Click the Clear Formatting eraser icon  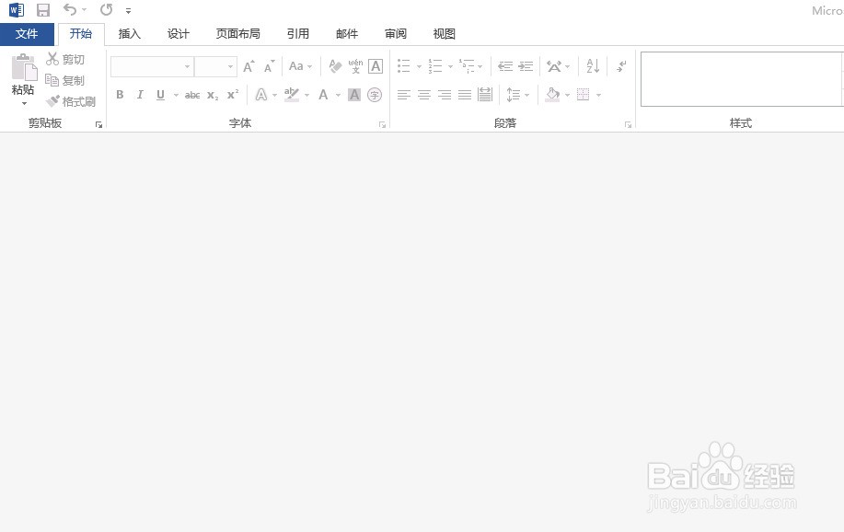(x=335, y=66)
